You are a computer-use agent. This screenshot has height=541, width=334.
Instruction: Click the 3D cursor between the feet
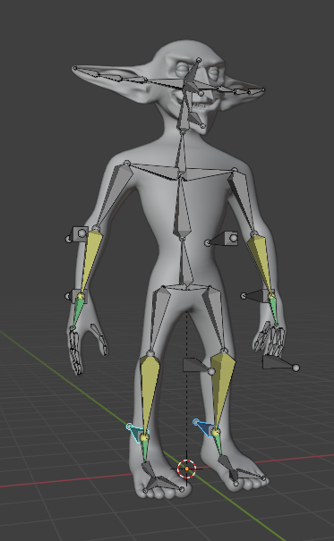(187, 469)
